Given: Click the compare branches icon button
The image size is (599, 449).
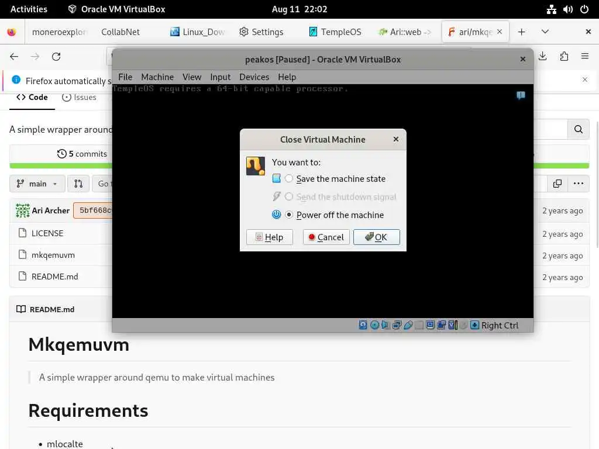Looking at the screenshot, I should coord(78,184).
